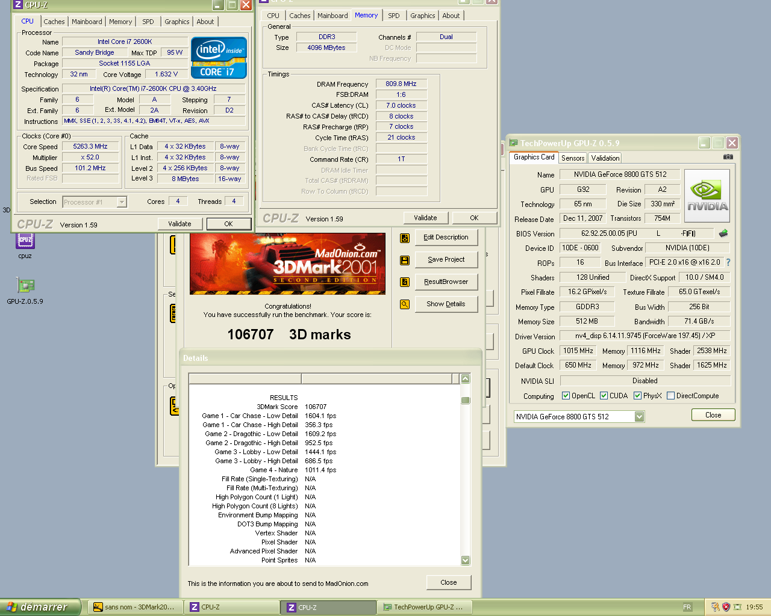Open About tab in left CPU-Z window
771x616 pixels.
click(205, 22)
